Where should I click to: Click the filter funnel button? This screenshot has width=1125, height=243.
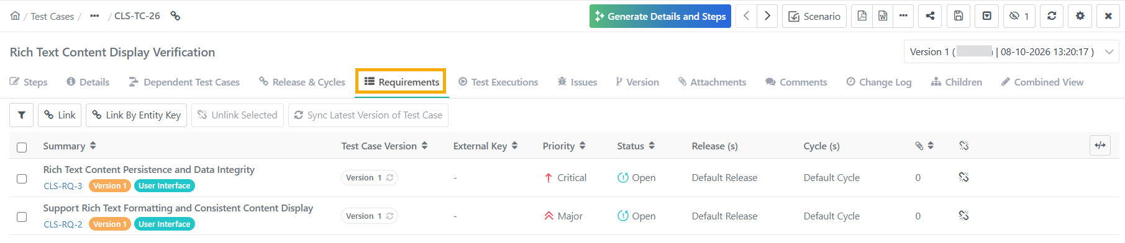(x=22, y=115)
